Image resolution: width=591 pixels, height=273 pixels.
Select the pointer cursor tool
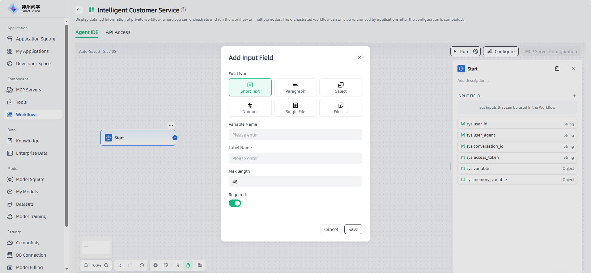pos(178,265)
